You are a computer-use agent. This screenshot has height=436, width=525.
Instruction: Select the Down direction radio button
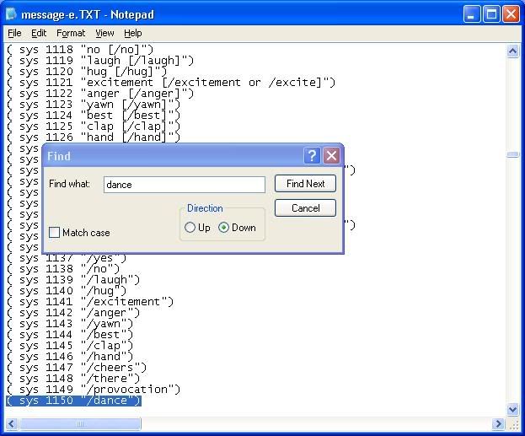pos(224,228)
